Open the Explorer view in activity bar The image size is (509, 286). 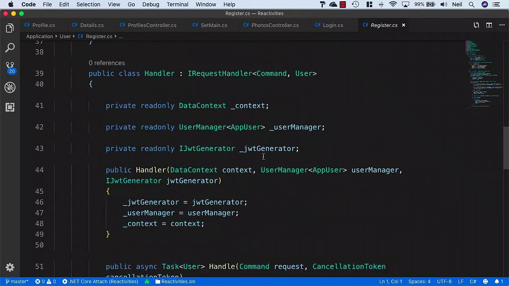click(10, 28)
